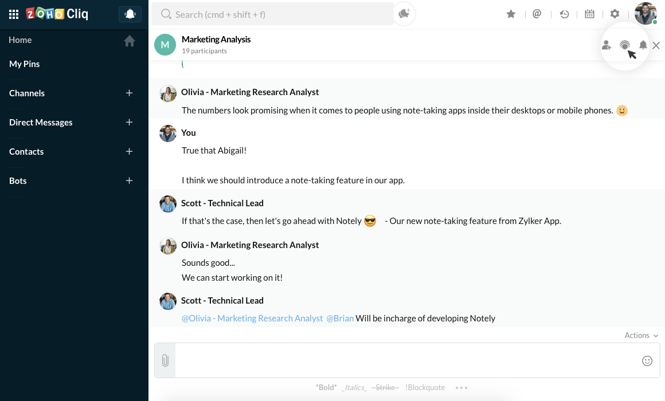Expand Channels with the plus button
The height and width of the screenshot is (401, 665).
click(x=129, y=93)
